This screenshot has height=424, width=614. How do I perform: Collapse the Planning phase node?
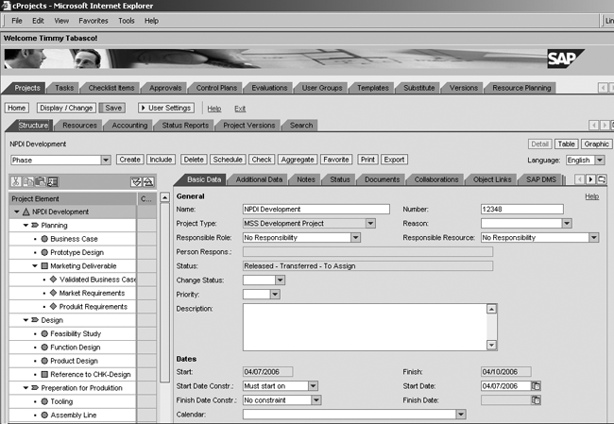[26, 225]
